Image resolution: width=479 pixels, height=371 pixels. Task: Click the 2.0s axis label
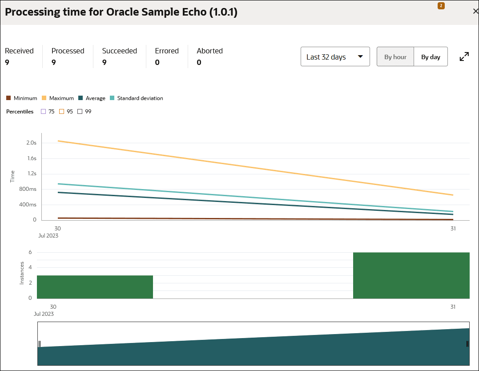[32, 143]
